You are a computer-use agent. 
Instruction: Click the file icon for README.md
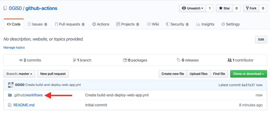[x=10, y=105]
